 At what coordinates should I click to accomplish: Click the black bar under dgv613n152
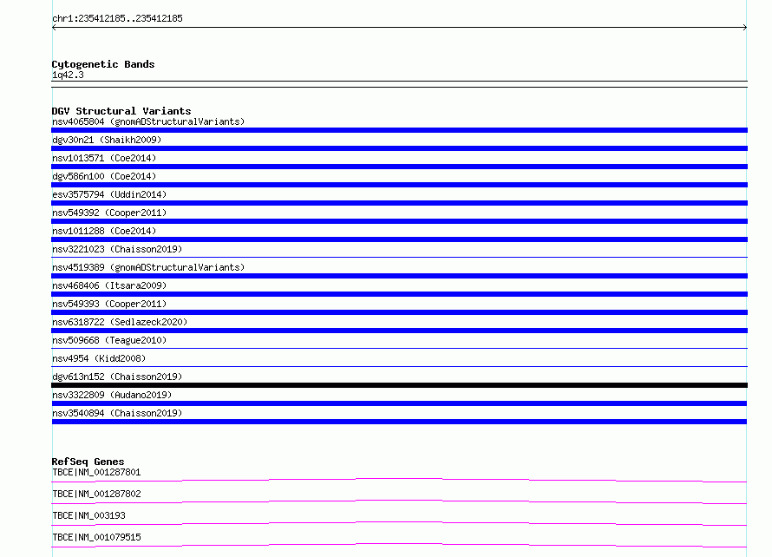pos(399,385)
